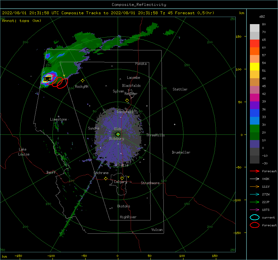
Task: Click the easternmost red forecast ellipse on the storm track
Action: tap(62, 83)
